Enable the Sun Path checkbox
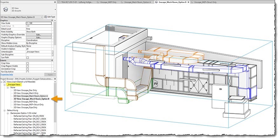 coord(28,57)
